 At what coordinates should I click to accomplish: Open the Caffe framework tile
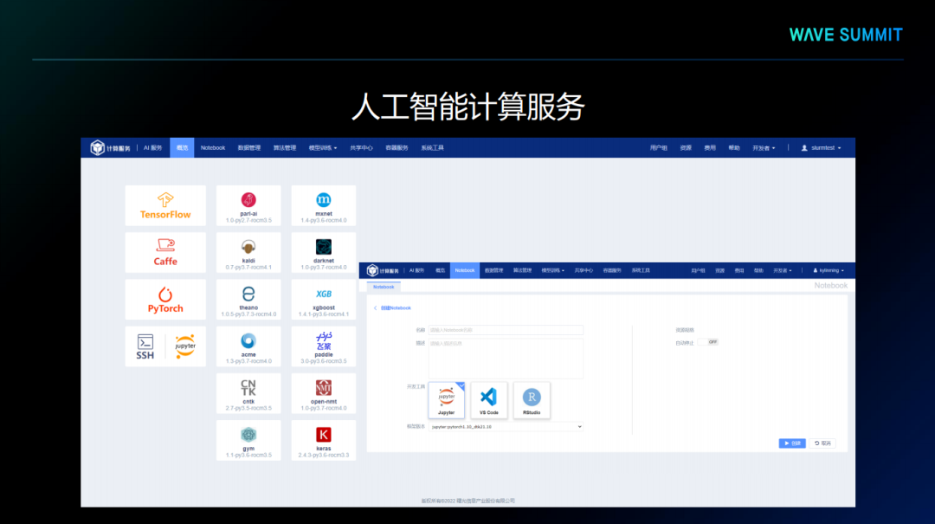[x=165, y=252]
